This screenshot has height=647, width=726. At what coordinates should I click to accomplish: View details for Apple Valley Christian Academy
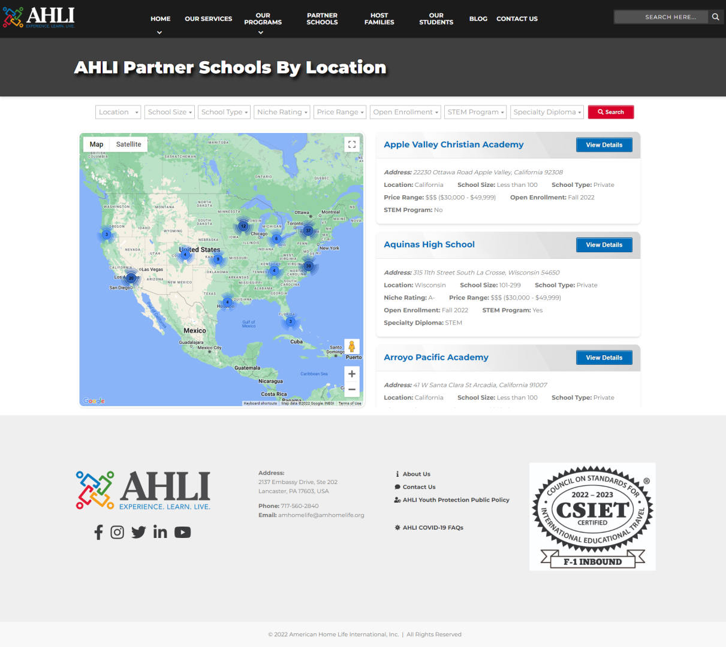point(604,145)
